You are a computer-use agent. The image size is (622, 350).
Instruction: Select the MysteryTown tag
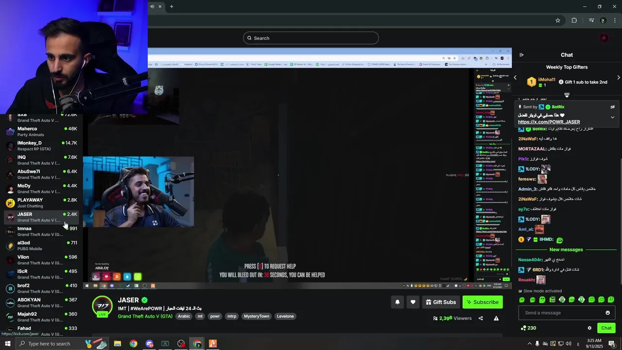(x=257, y=316)
